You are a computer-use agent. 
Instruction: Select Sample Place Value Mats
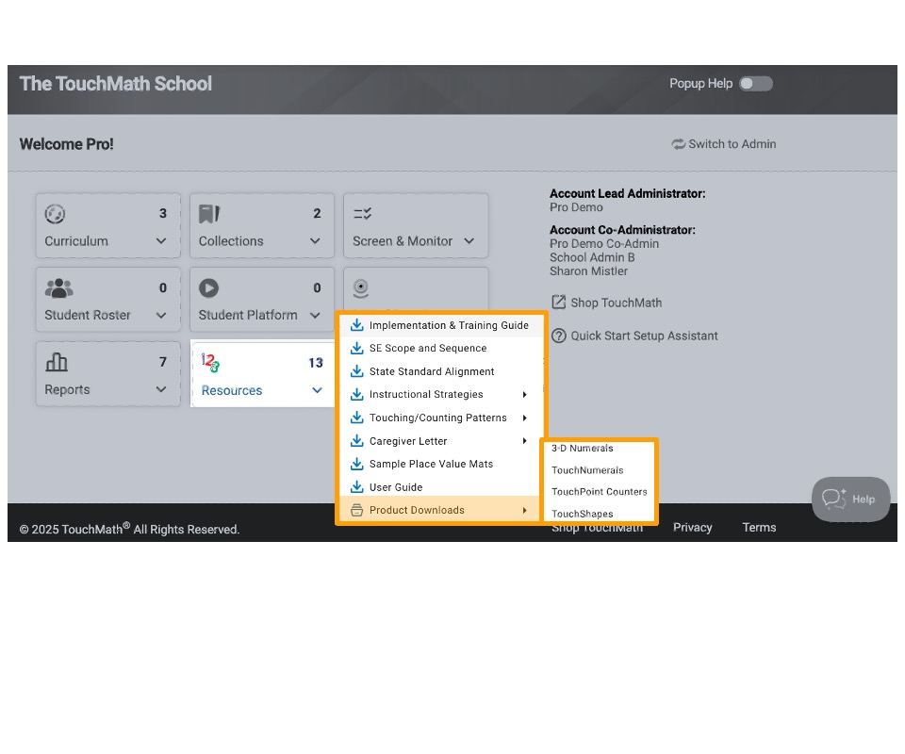coord(440,465)
